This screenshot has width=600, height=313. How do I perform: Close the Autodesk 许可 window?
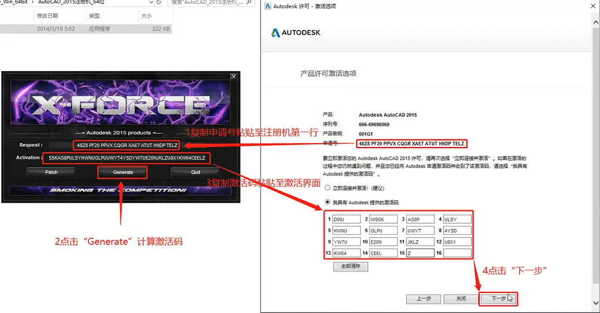tap(593, 6)
